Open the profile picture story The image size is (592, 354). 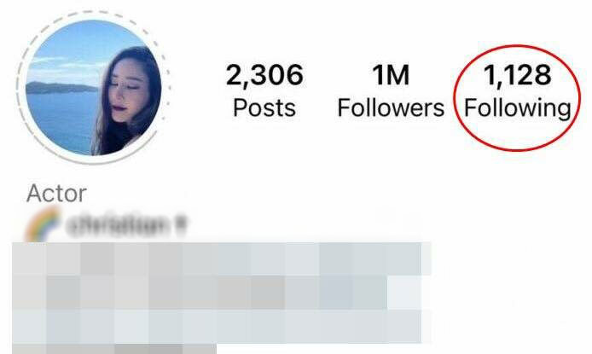(94, 88)
